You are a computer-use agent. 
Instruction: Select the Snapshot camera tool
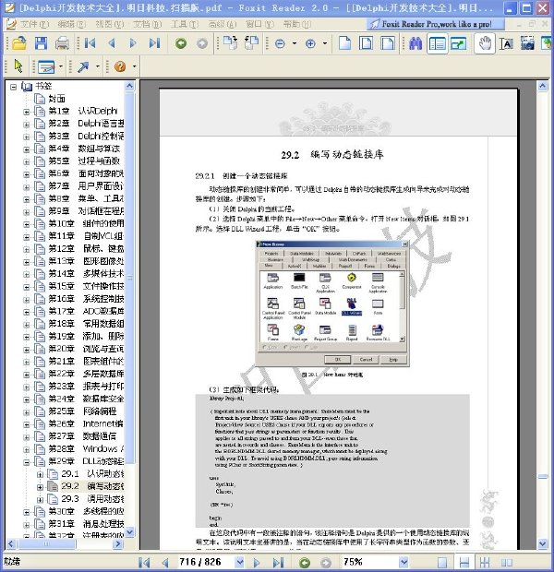[527, 43]
